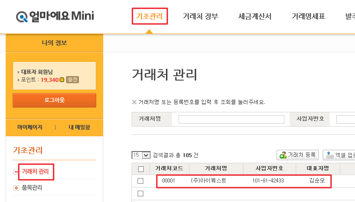Open the (주)아이퀘스트 customer entry
355x202 pixels.
208,181
